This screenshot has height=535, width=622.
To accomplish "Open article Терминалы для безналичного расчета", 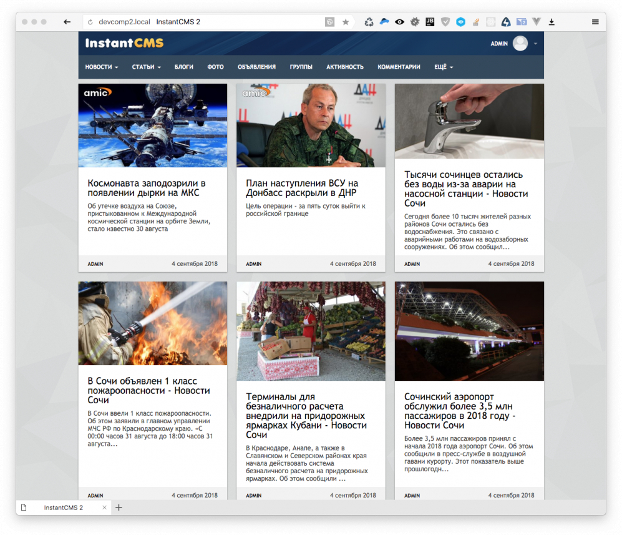I will click(x=306, y=416).
